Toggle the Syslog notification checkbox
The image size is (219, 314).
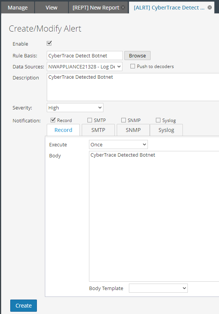[158, 120]
